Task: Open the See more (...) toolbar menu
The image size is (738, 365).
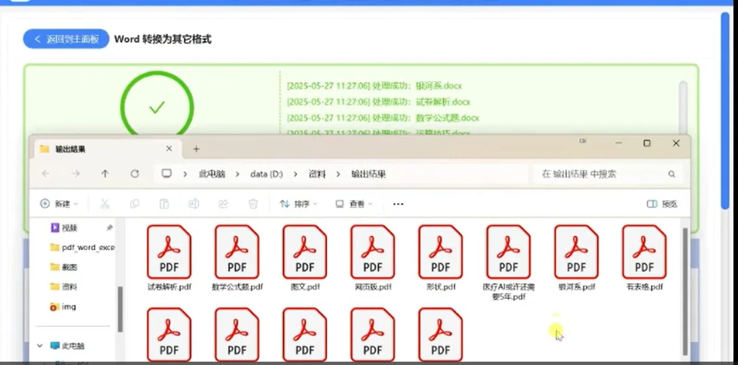Action: (x=398, y=204)
